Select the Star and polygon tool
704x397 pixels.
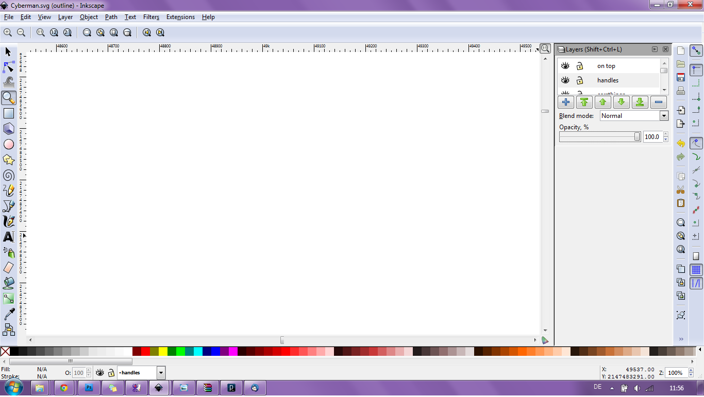coord(8,160)
